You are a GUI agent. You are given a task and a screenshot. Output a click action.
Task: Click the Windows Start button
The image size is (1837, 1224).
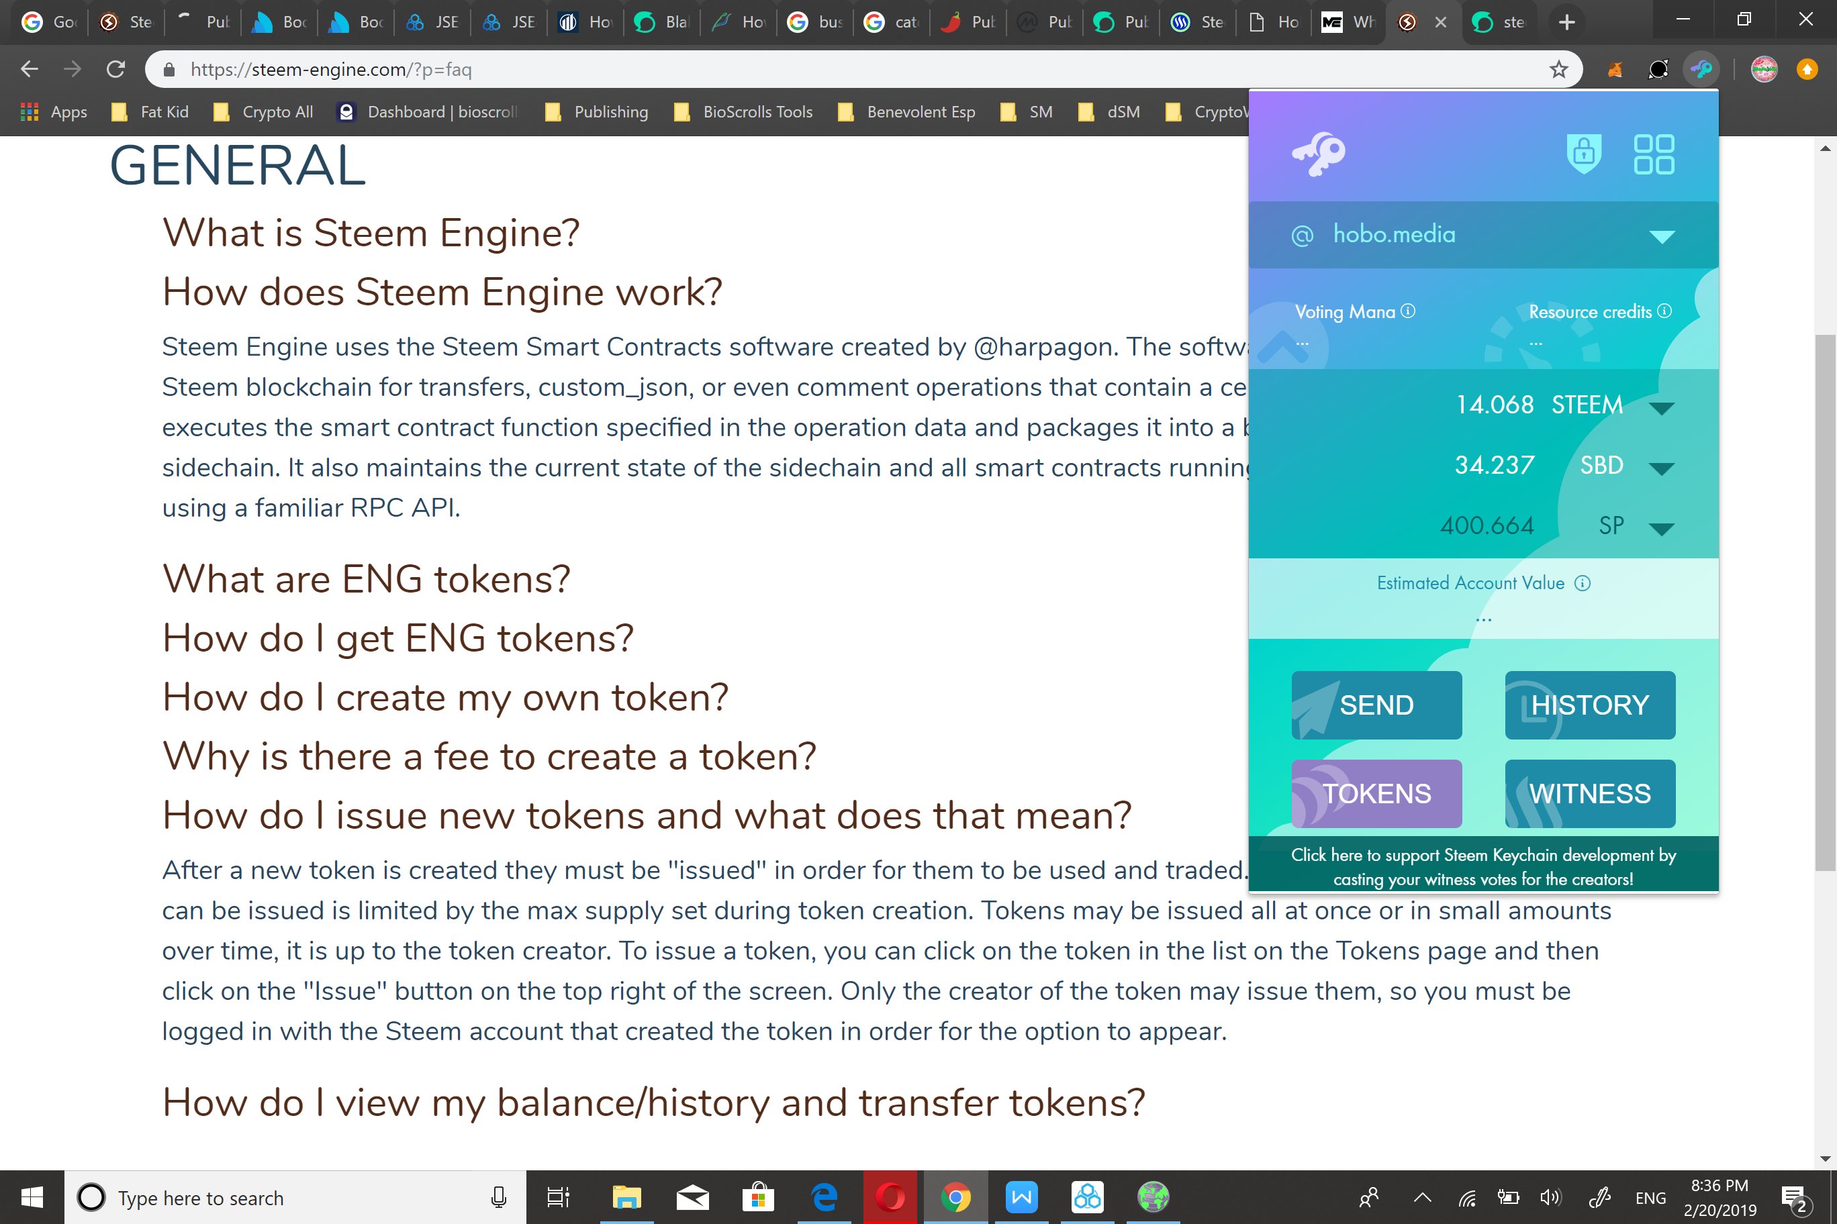(32, 1196)
